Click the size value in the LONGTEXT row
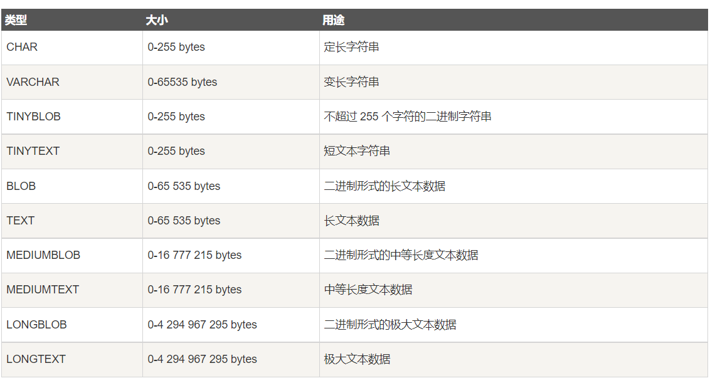Screen dimensions: 715x383 coord(202,359)
